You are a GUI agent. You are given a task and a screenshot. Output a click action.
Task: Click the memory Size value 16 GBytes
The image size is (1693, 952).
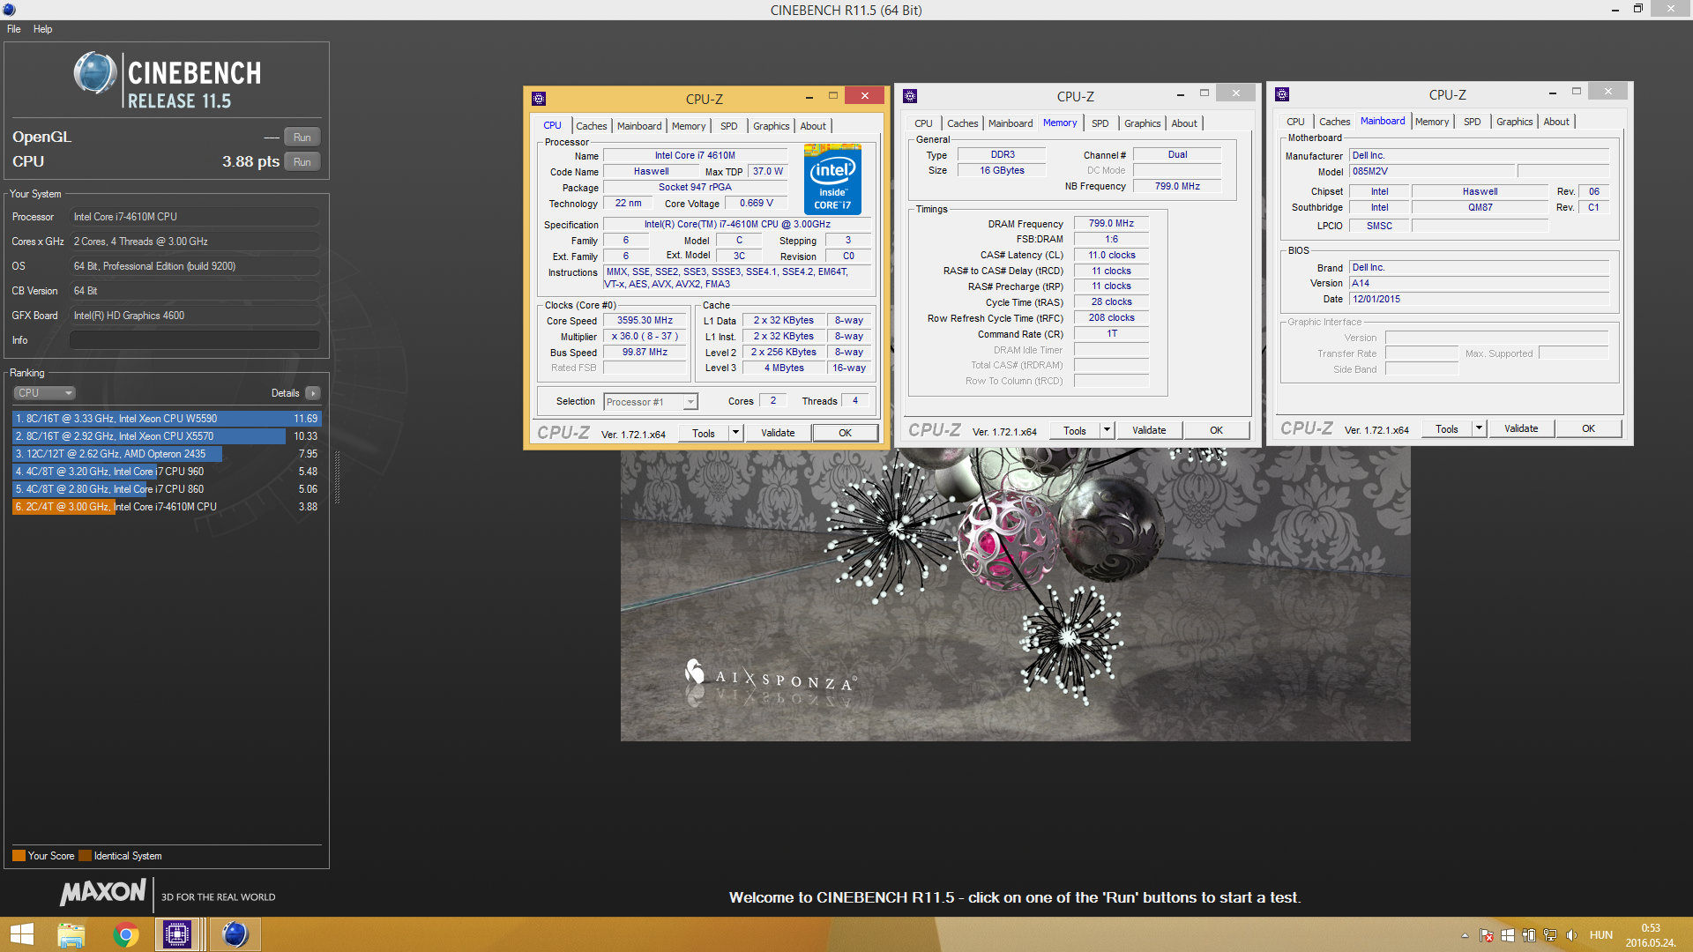(1002, 171)
